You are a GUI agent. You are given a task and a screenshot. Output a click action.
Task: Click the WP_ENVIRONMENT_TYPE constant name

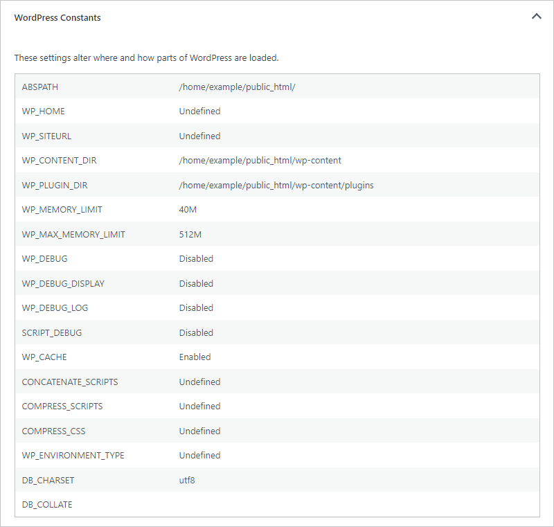tap(73, 455)
